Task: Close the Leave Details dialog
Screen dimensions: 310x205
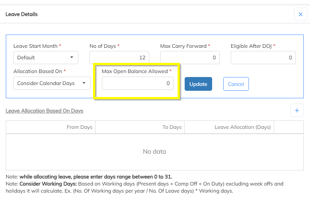Action: 301,15
